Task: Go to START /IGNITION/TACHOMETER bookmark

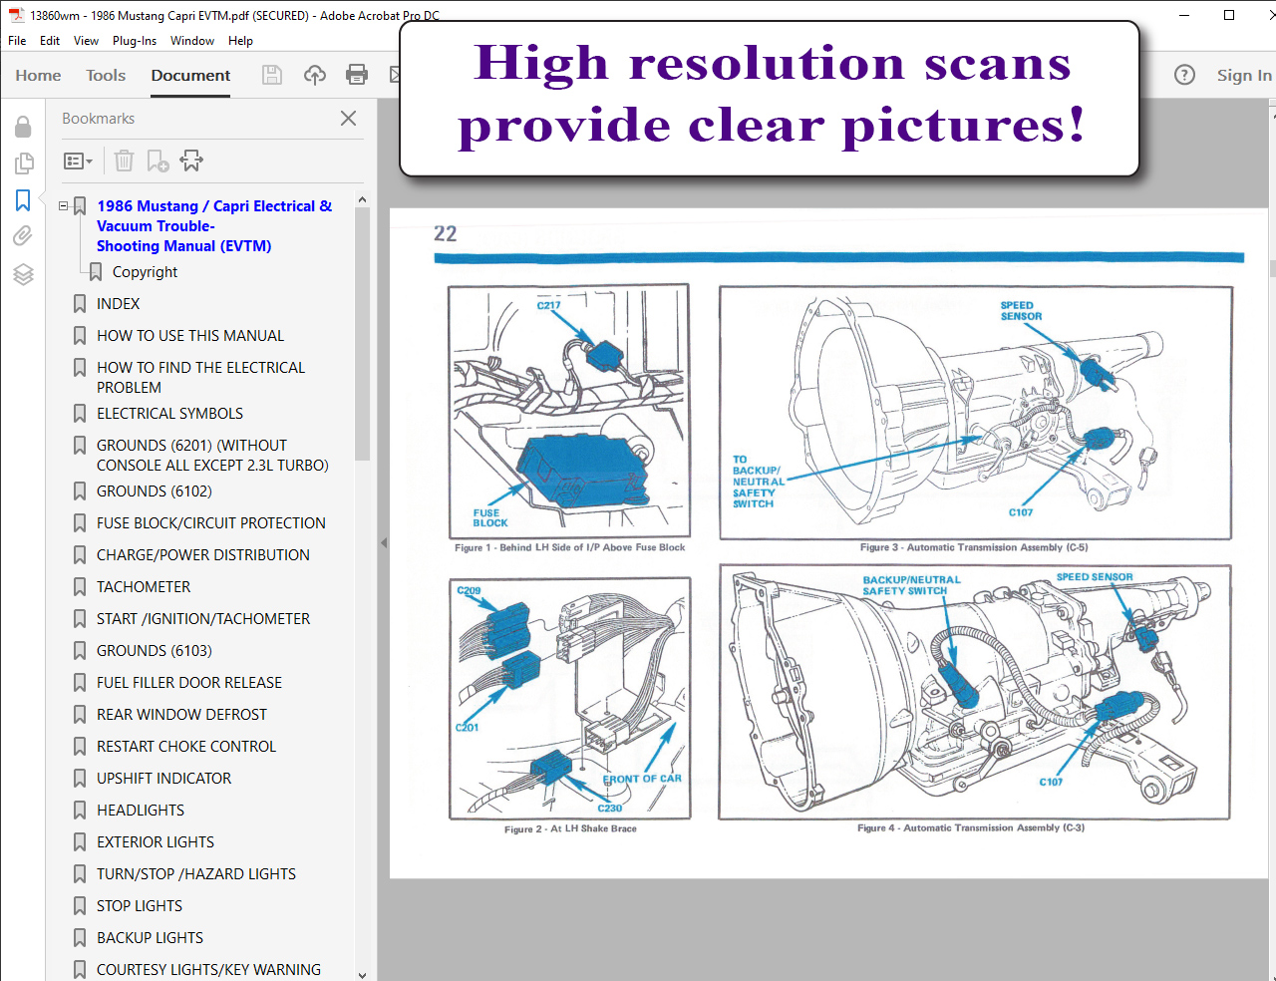Action: [203, 619]
